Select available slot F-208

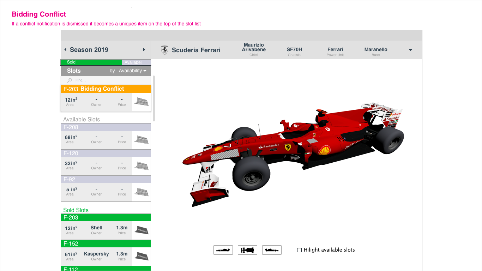click(106, 127)
